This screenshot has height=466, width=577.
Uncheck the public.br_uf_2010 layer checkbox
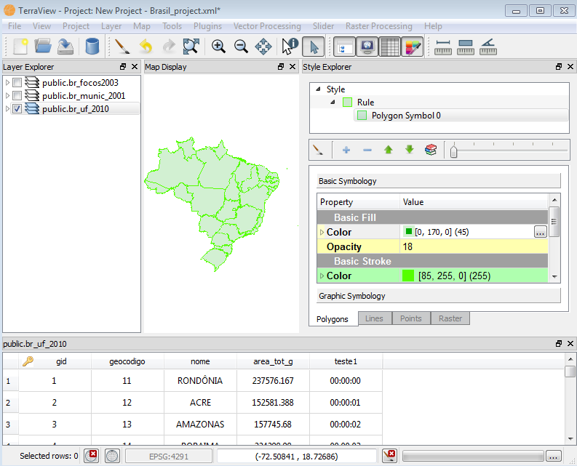[17, 109]
